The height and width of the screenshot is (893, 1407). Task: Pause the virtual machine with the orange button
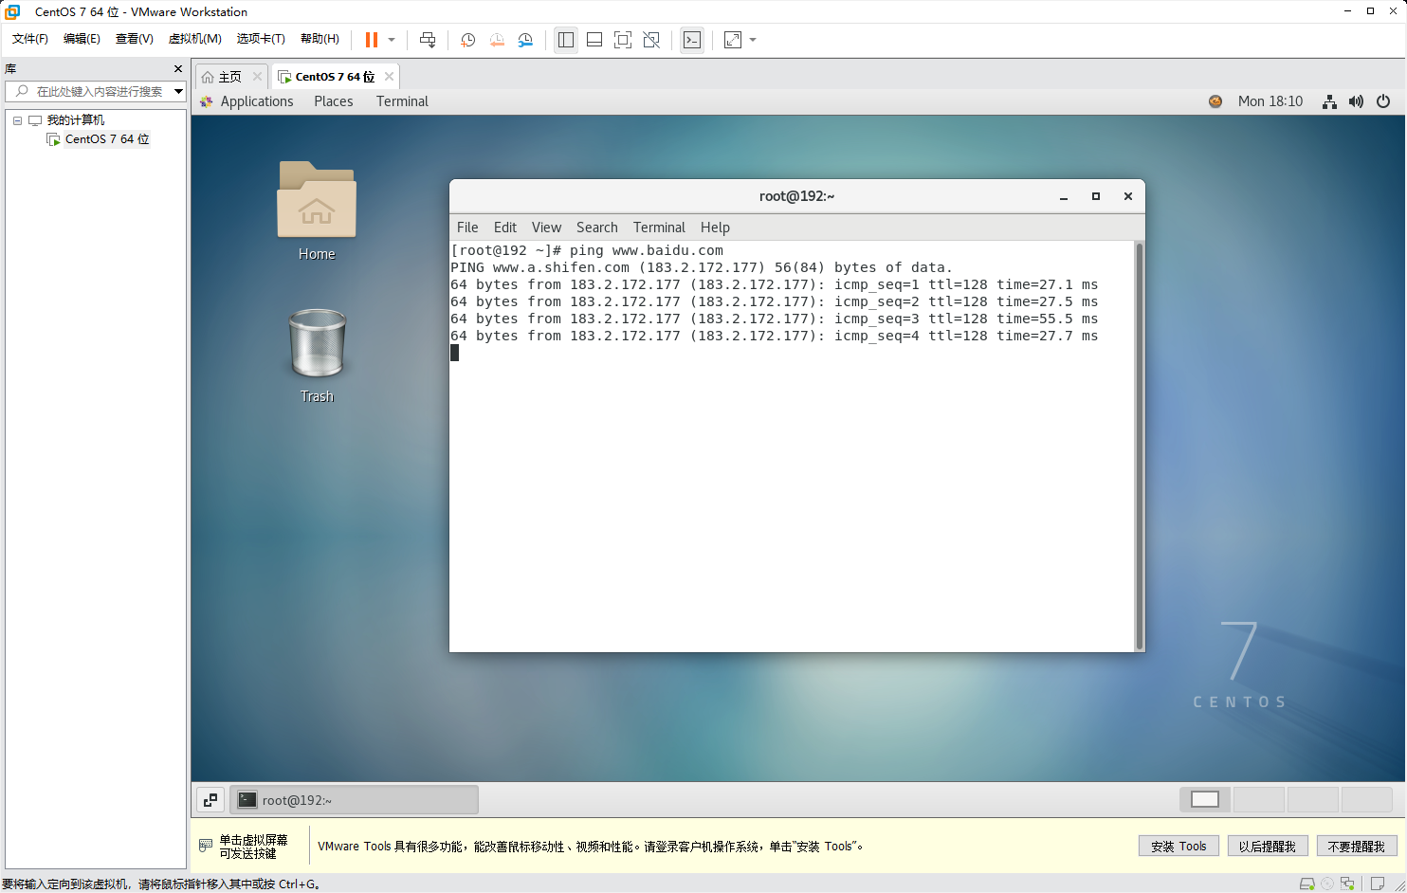pos(372,40)
